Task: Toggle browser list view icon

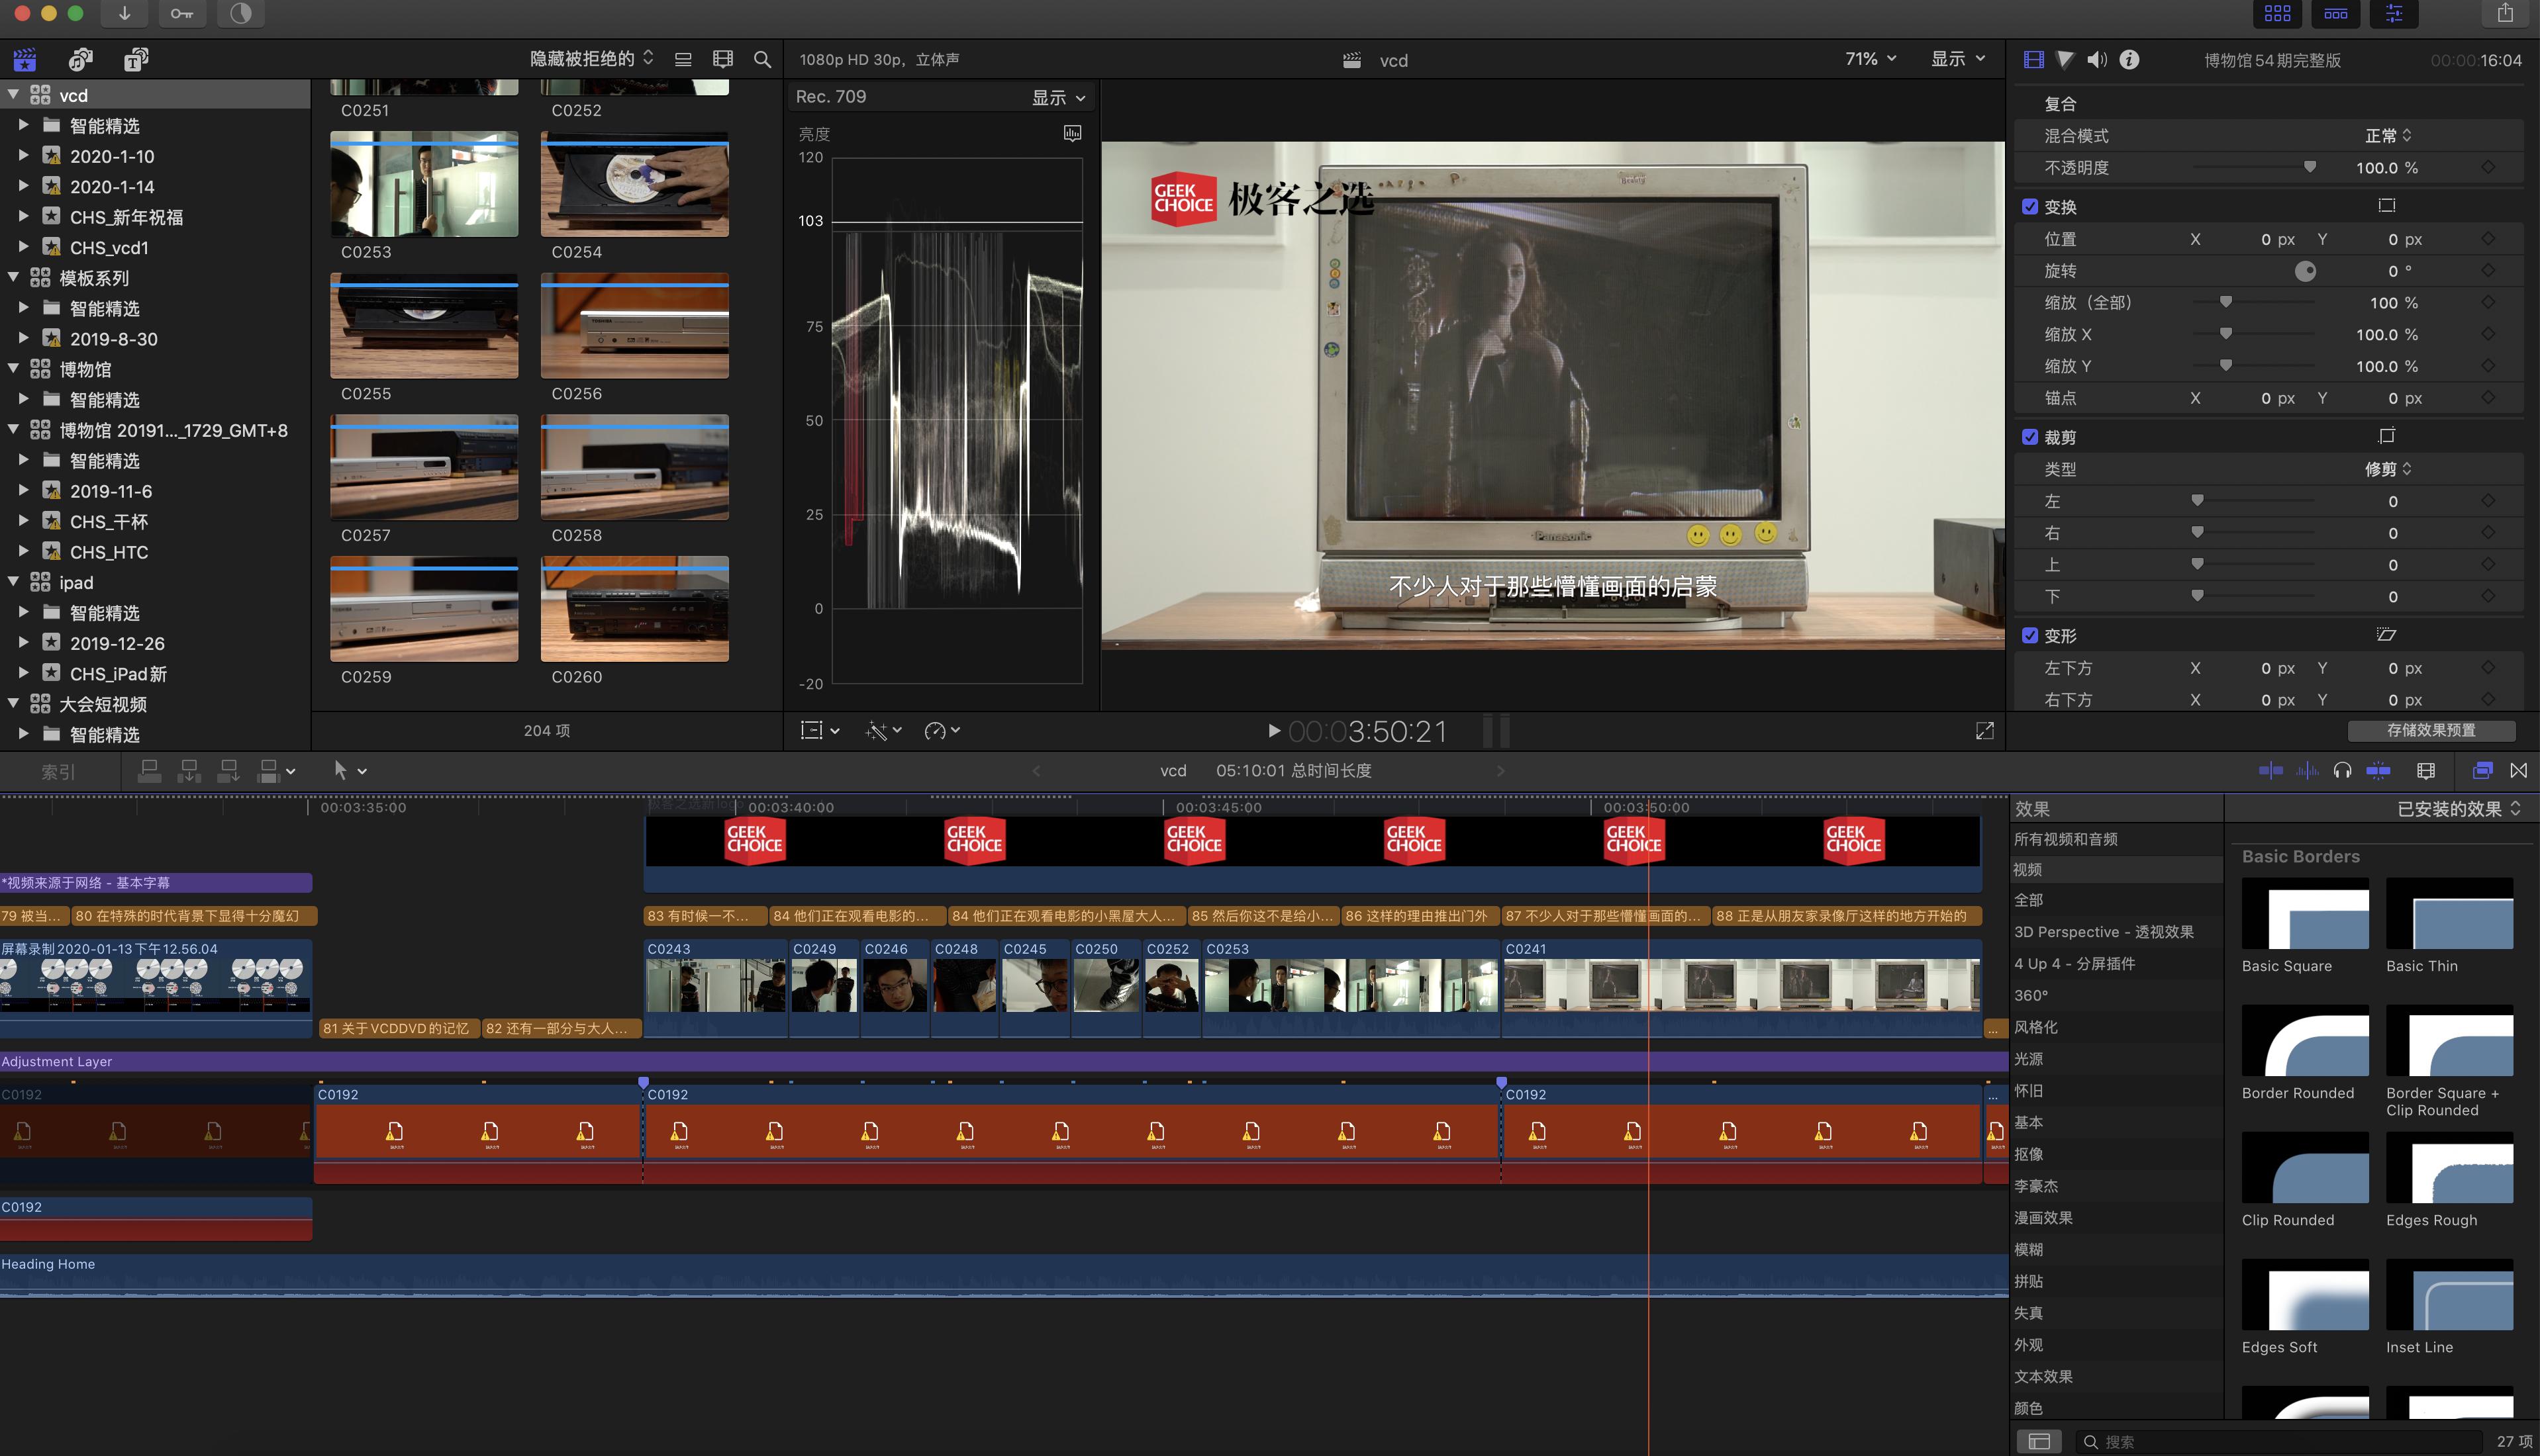Action: point(683,60)
